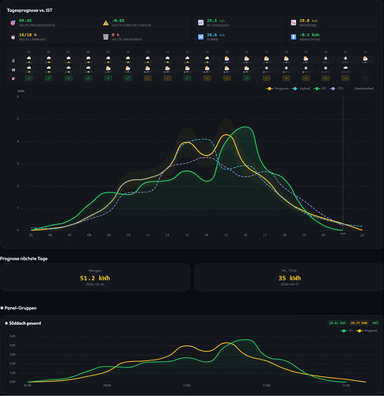
Task: Click the second weather row's leading icon
Action: pos(13,70)
